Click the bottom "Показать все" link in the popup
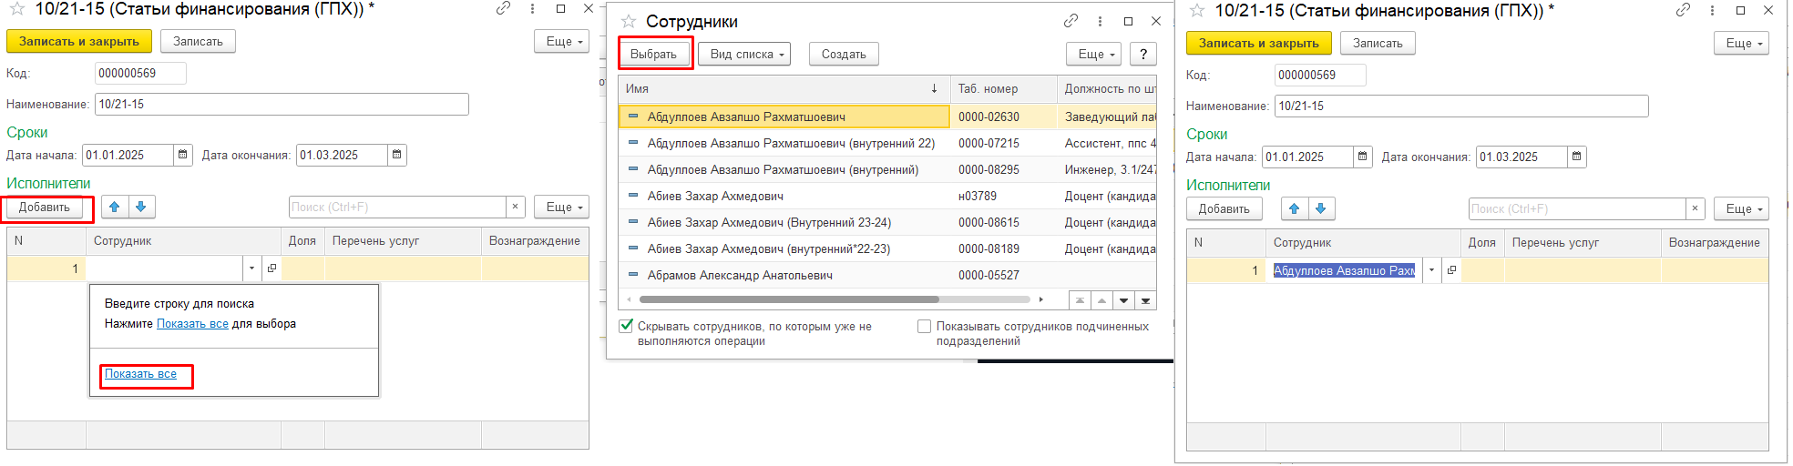 click(140, 374)
